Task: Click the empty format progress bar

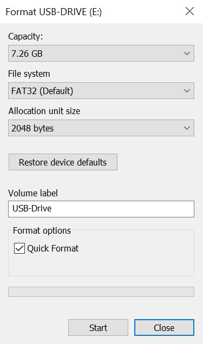Action: (101, 292)
